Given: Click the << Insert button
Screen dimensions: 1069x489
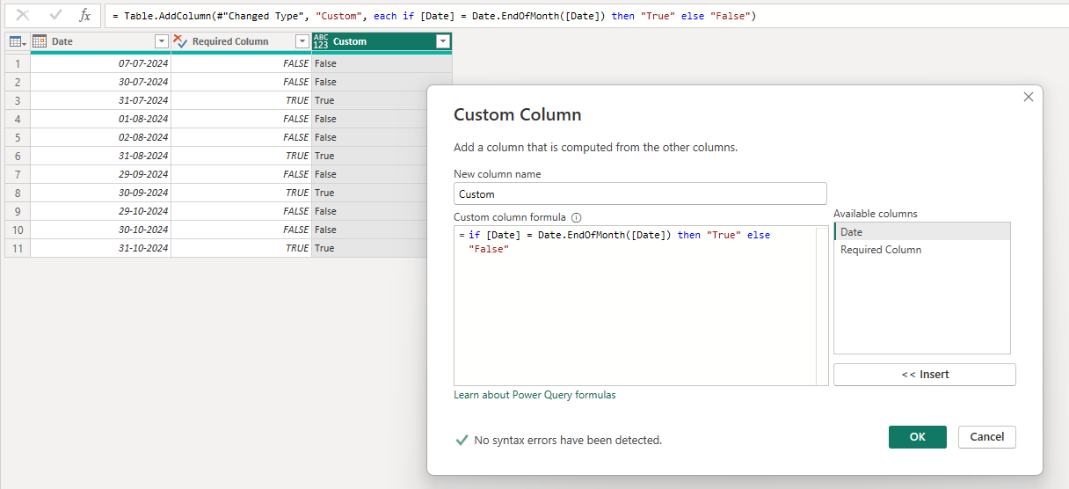Looking at the screenshot, I should (925, 375).
